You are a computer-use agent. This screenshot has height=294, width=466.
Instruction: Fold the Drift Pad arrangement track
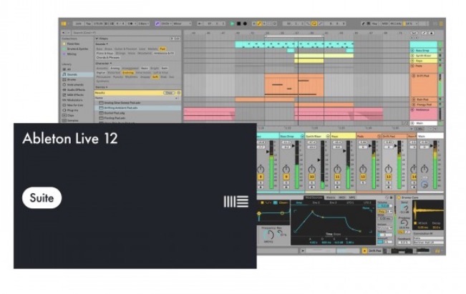[x=414, y=76]
